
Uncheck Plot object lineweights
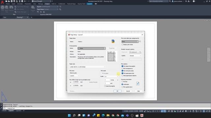pyautogui.click(x=122, y=66)
